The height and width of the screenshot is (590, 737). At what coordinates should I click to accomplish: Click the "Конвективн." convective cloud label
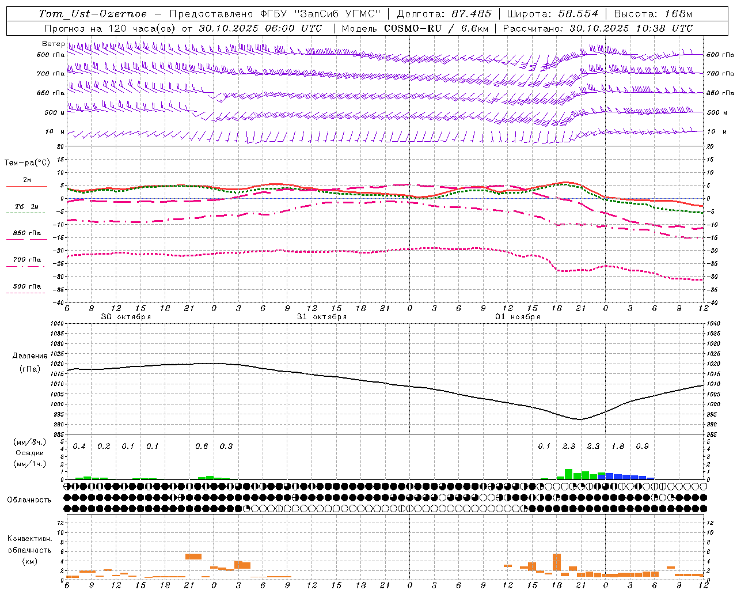pyautogui.click(x=29, y=539)
